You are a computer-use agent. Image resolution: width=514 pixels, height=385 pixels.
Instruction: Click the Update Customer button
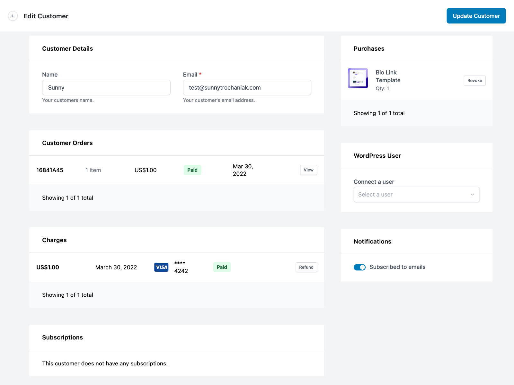[x=476, y=16]
